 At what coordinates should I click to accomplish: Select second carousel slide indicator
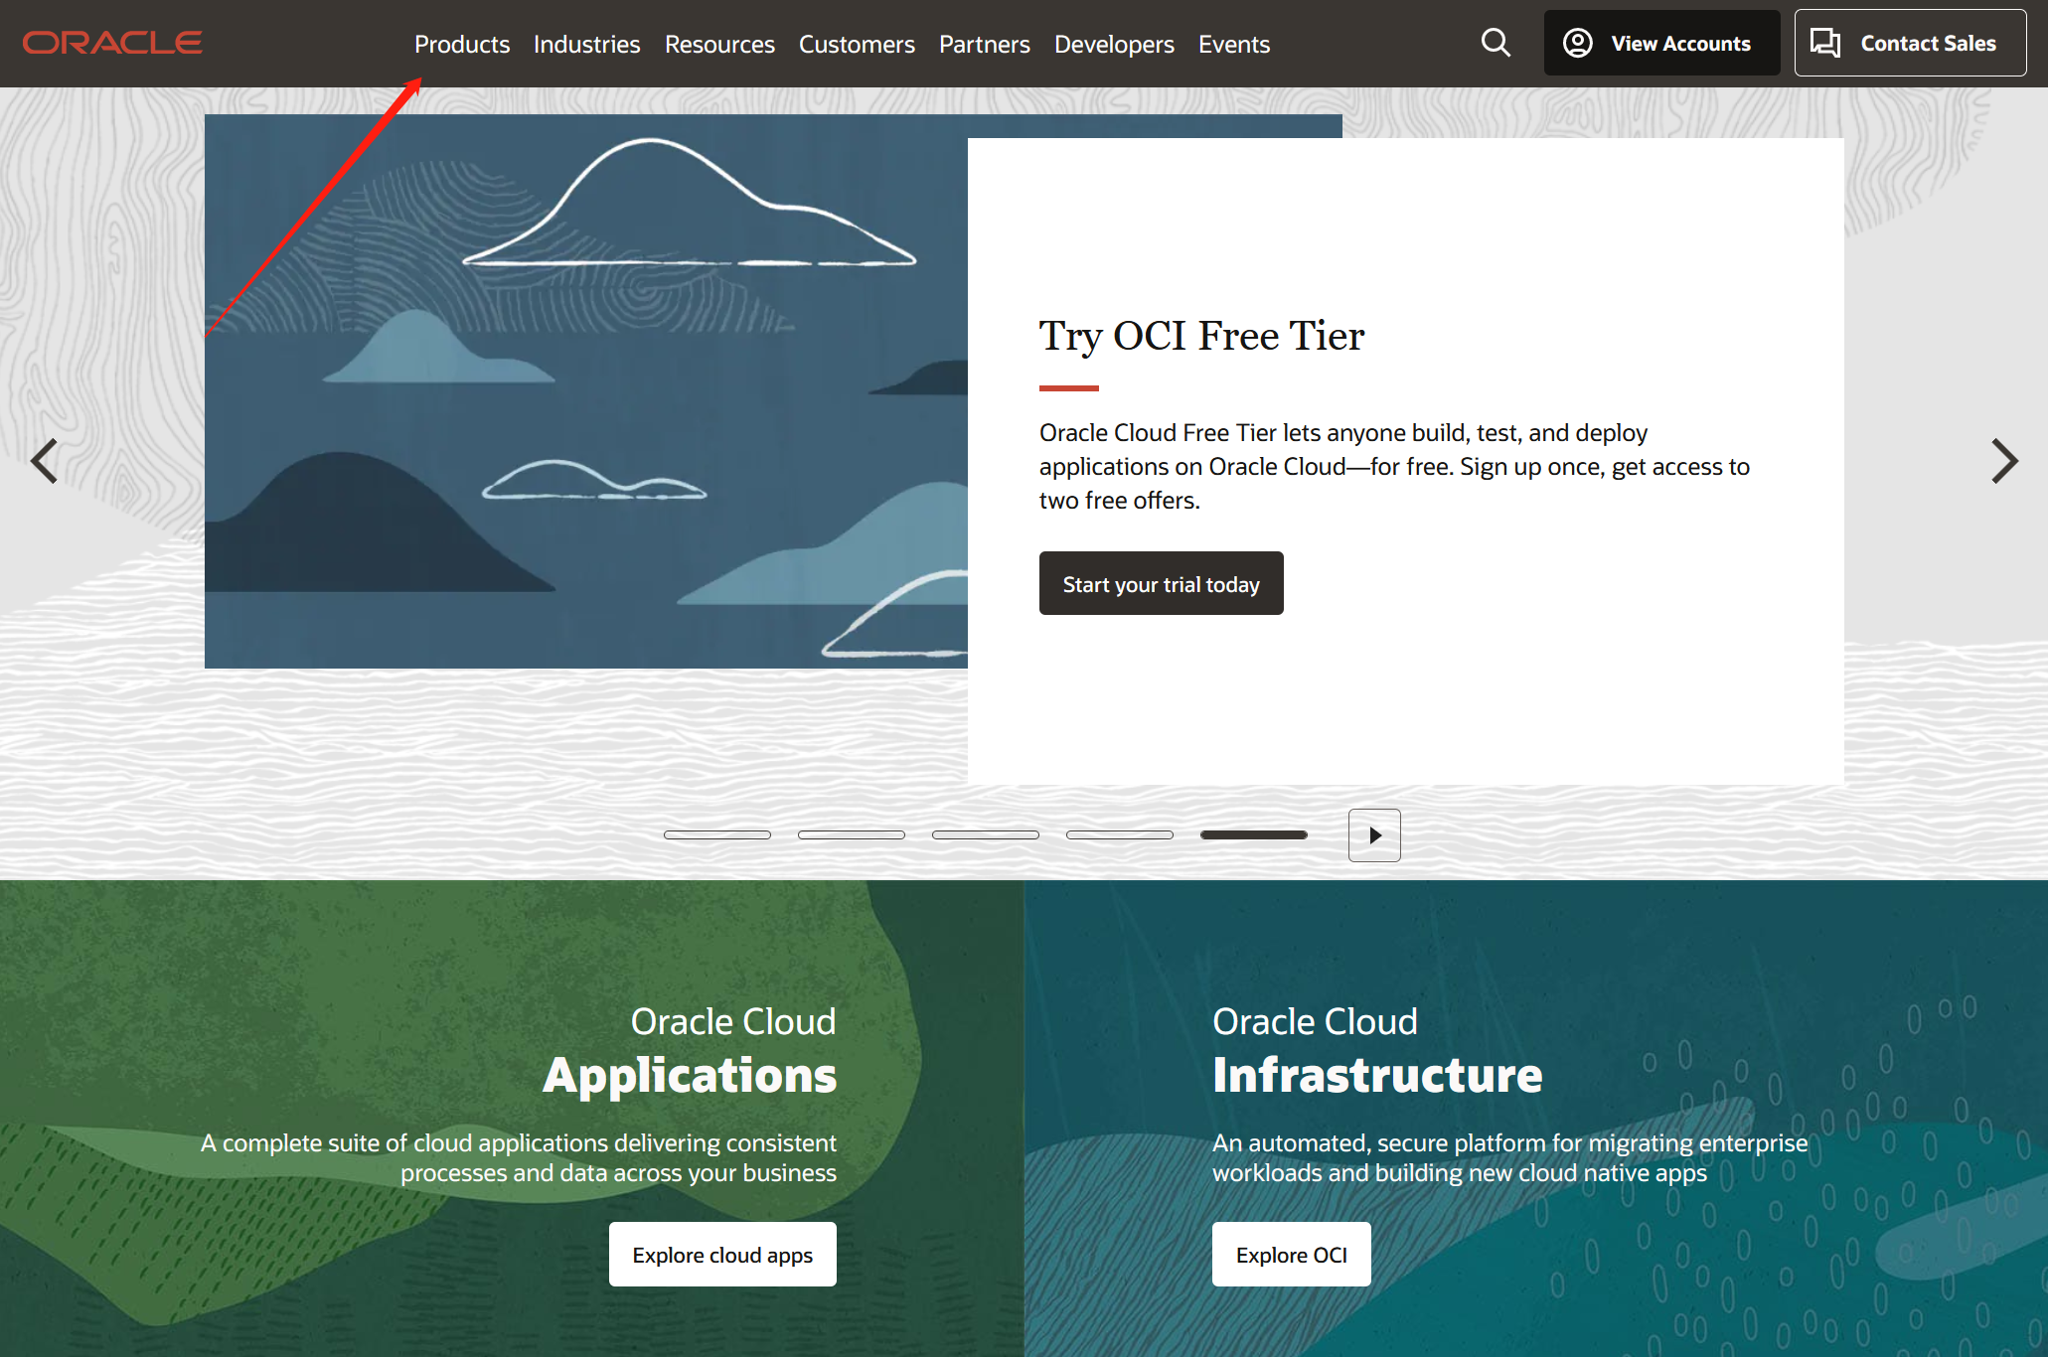point(852,834)
